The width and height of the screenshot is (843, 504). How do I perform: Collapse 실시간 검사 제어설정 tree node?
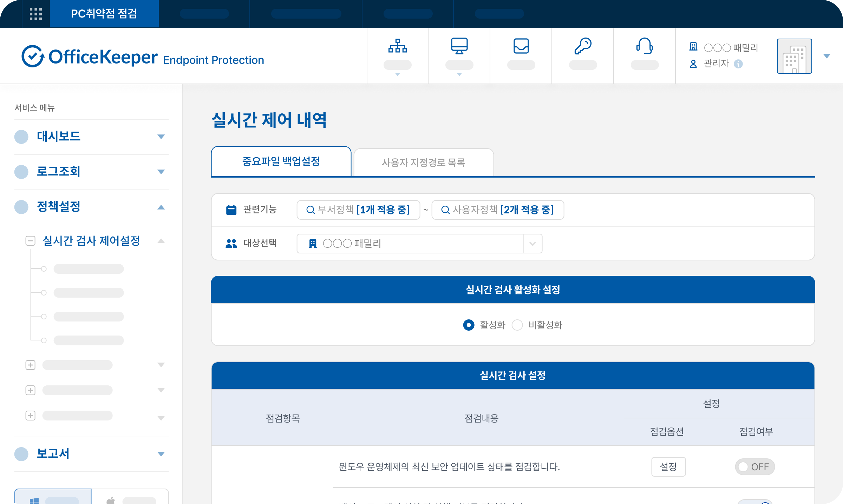pos(31,241)
